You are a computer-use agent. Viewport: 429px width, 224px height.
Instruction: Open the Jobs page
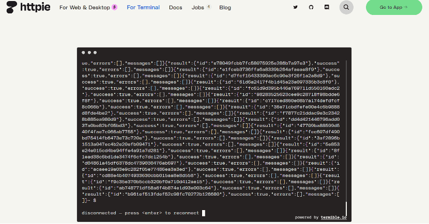(x=197, y=8)
